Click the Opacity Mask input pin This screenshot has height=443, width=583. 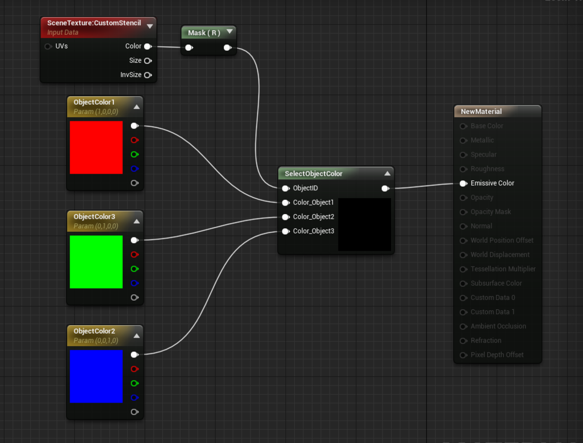coord(463,212)
